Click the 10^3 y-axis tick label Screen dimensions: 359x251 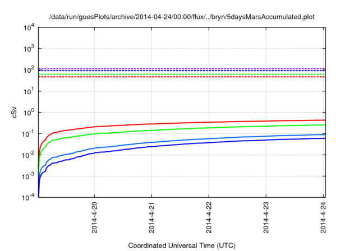click(29, 48)
